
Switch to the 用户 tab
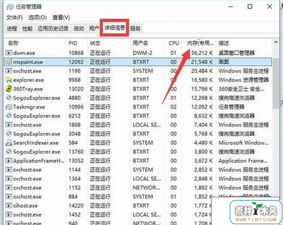94,29
